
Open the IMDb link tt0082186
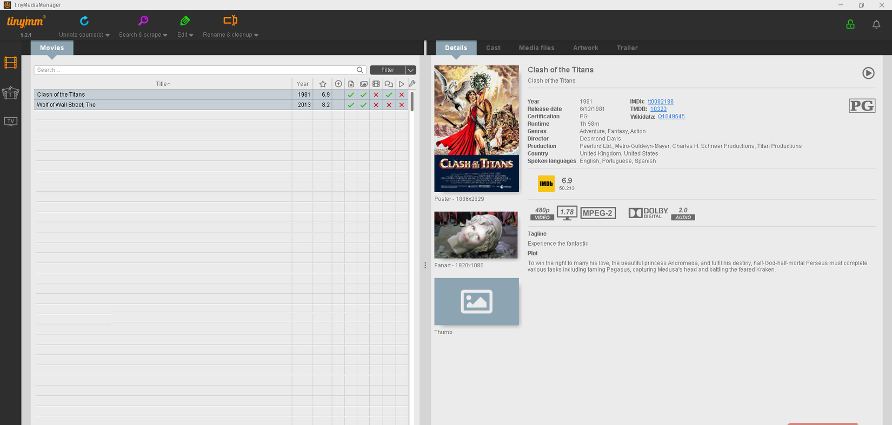pos(661,102)
